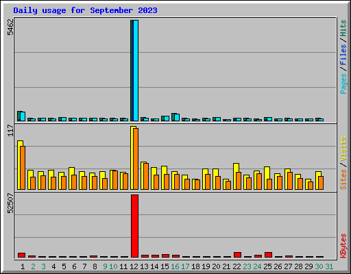Select day 2 on the x-axis
The width and height of the screenshot is (351, 274).
[x=33, y=266]
